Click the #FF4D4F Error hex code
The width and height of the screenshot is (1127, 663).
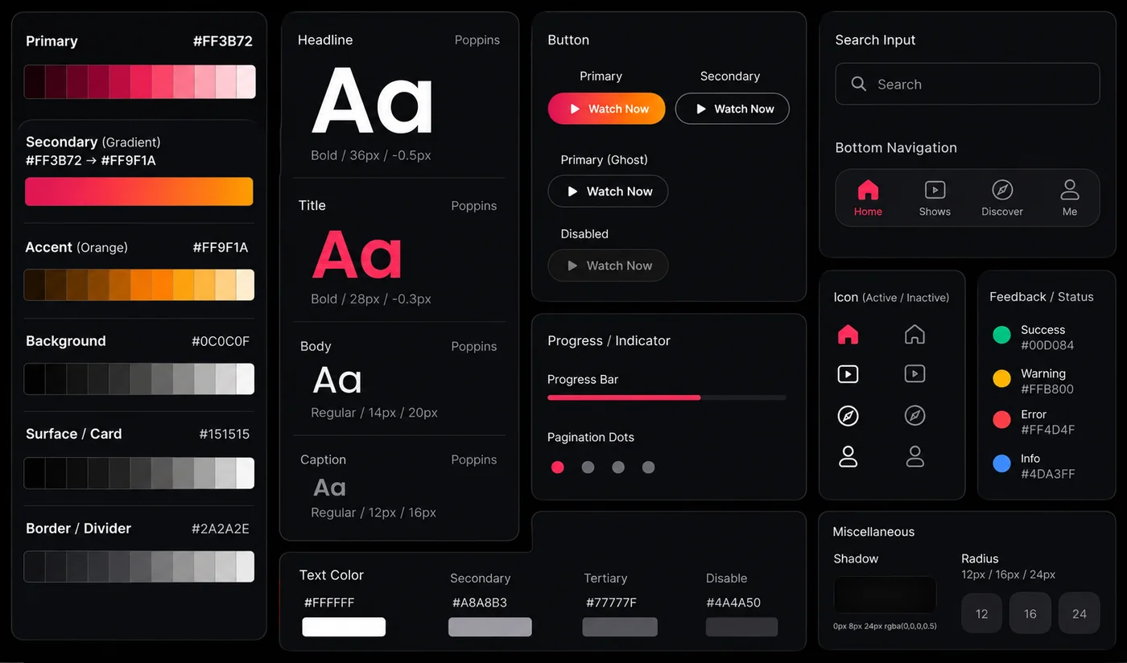click(1048, 430)
